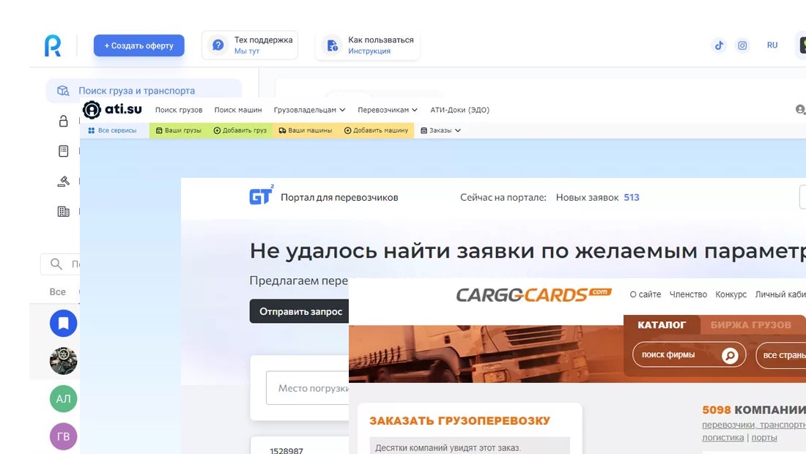Open the Instagram icon link
The height and width of the screenshot is (454, 806).
coord(742,45)
